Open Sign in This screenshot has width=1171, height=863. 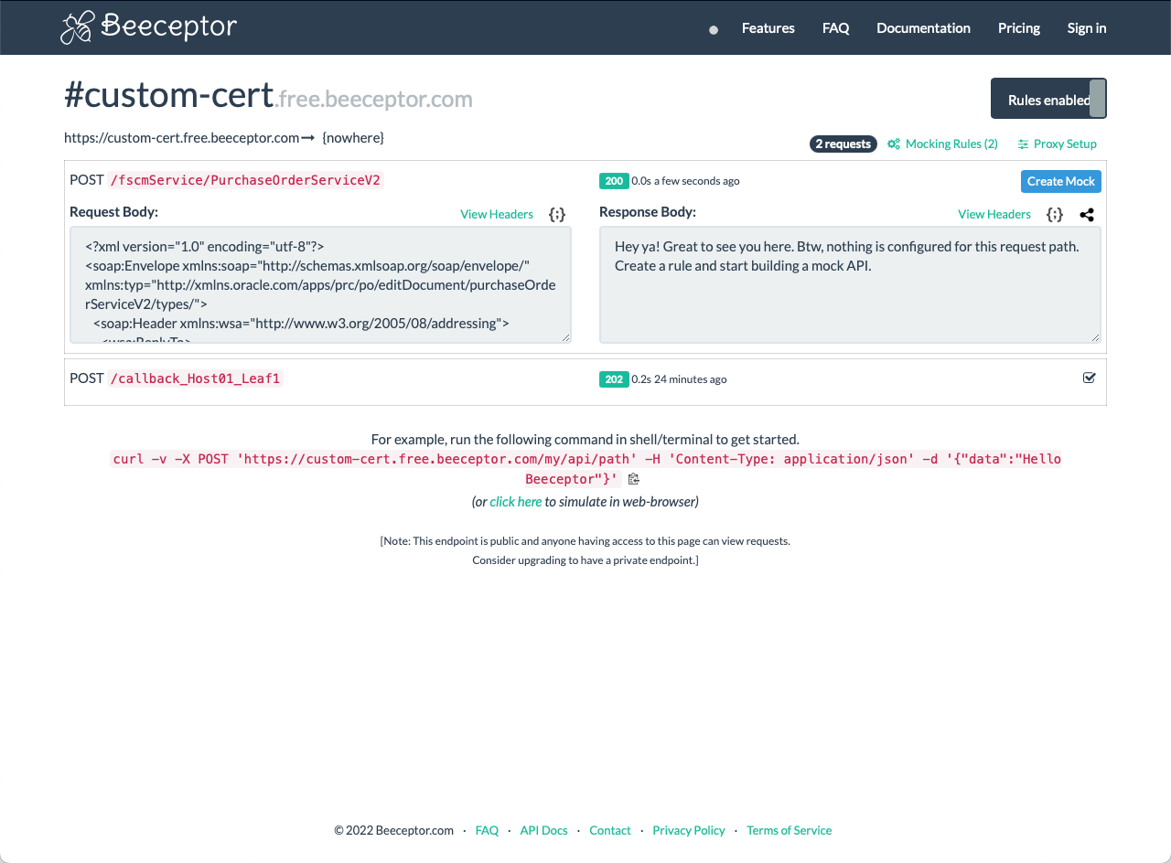[x=1086, y=28]
